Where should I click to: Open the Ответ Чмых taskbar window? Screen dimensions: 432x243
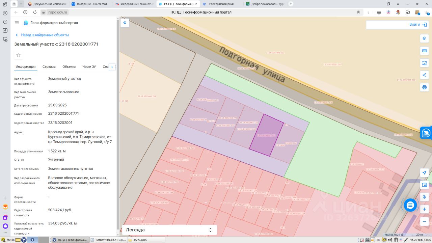tap(108, 240)
